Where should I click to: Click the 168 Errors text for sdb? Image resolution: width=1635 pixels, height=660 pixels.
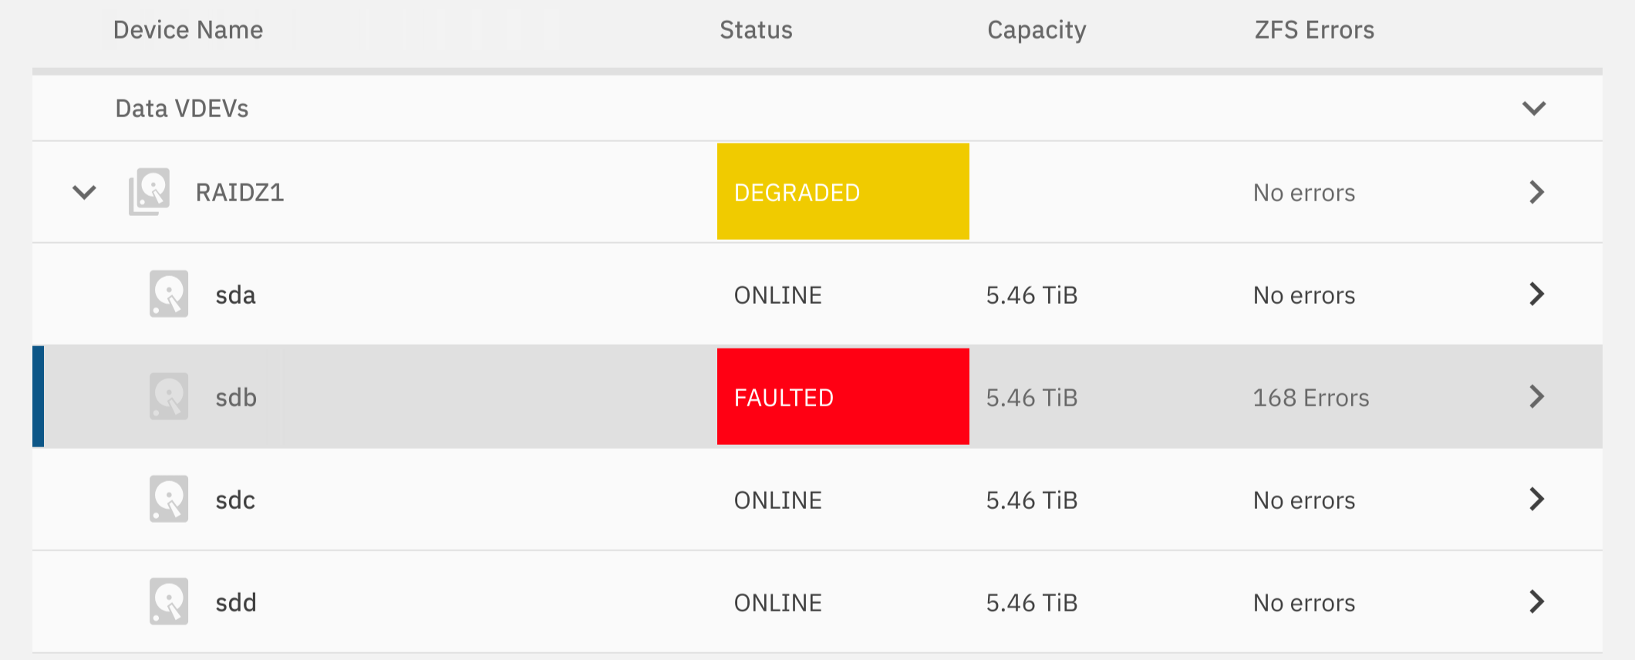click(x=1311, y=398)
